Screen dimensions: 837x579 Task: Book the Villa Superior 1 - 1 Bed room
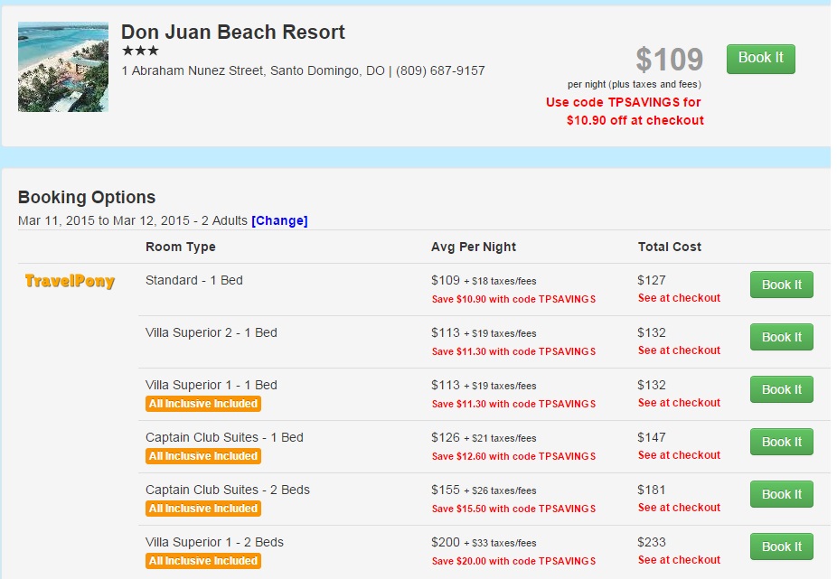(x=782, y=389)
